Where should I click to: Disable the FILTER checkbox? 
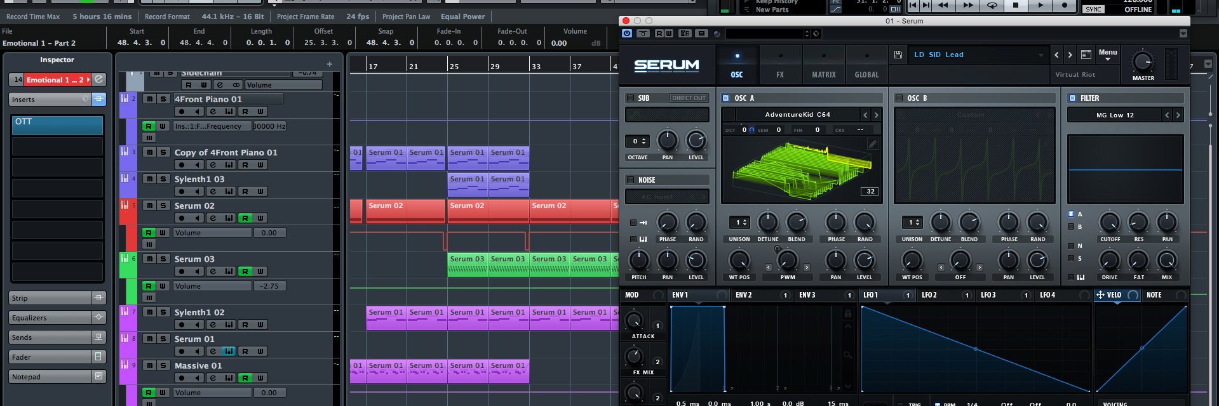1073,98
